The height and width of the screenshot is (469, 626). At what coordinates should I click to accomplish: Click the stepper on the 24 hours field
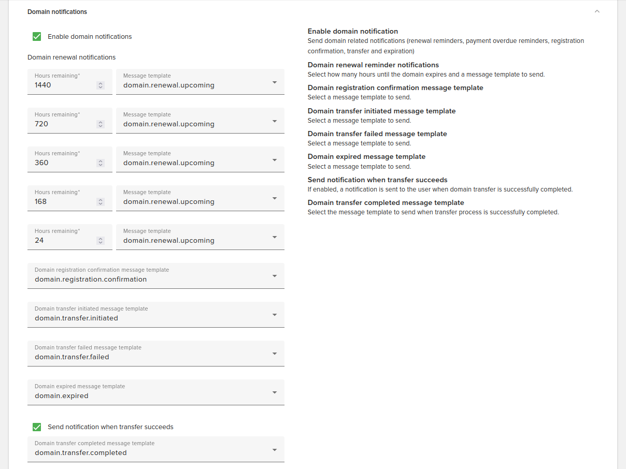101,241
